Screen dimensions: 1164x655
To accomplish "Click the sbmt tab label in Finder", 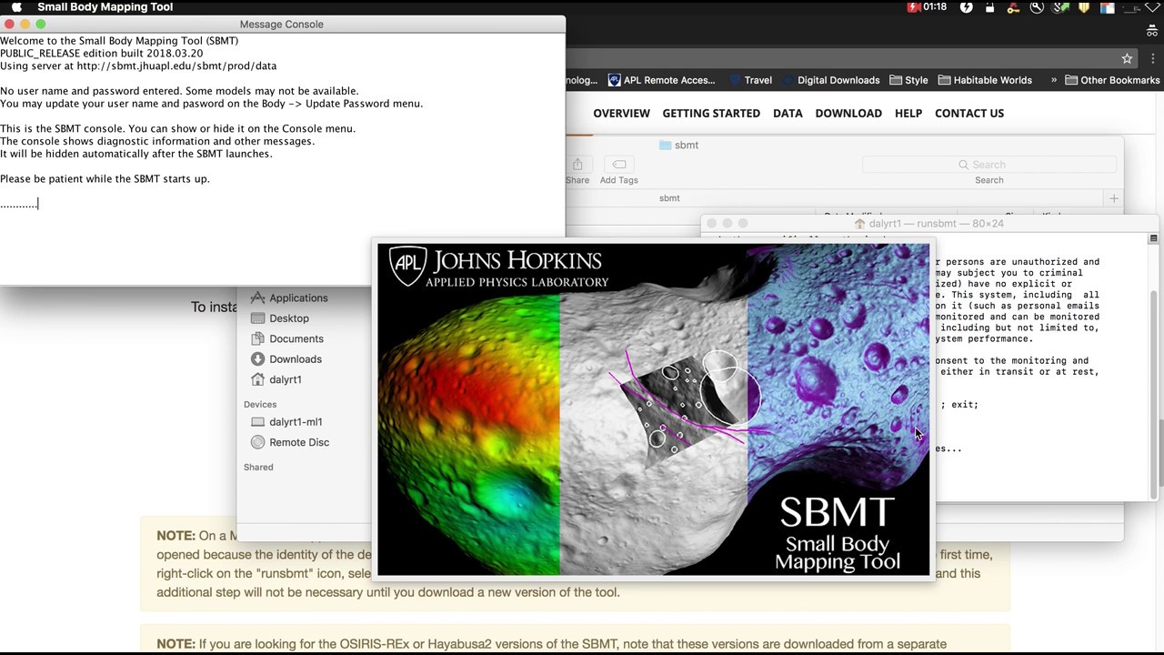I will click(x=669, y=198).
